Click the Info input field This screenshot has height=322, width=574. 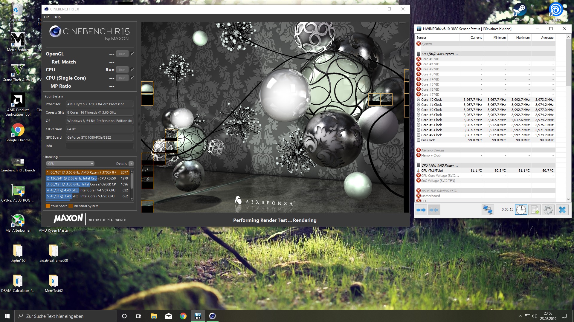click(99, 146)
